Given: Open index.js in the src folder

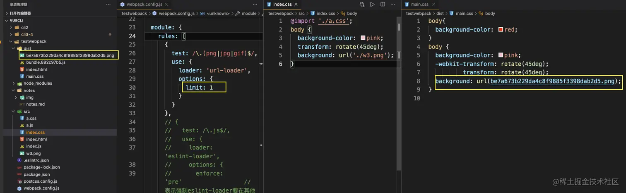Looking at the screenshot, I should click(x=34, y=146).
